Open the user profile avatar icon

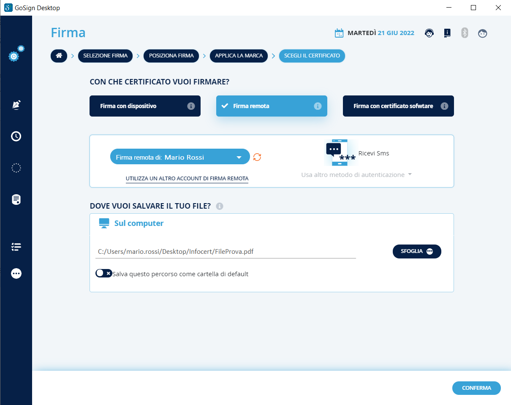coord(483,33)
